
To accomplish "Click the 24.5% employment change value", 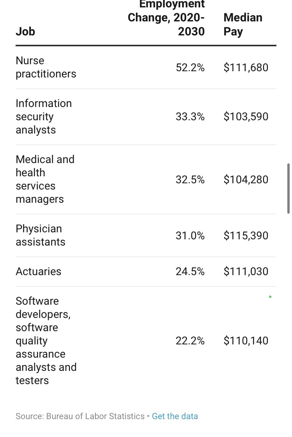I will (190, 272).
